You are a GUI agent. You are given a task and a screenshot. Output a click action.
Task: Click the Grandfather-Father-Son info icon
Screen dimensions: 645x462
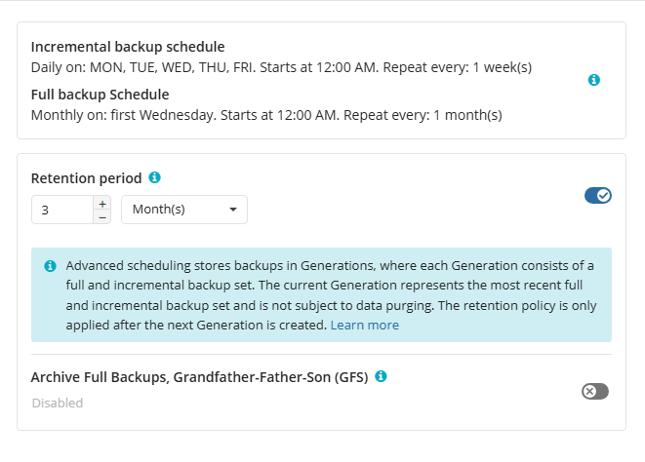[x=381, y=375]
